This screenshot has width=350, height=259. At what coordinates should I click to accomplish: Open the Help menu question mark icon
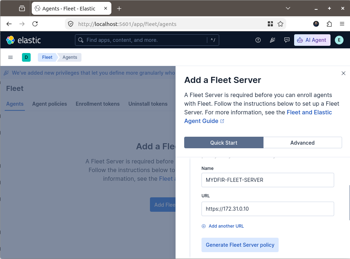coord(258,40)
